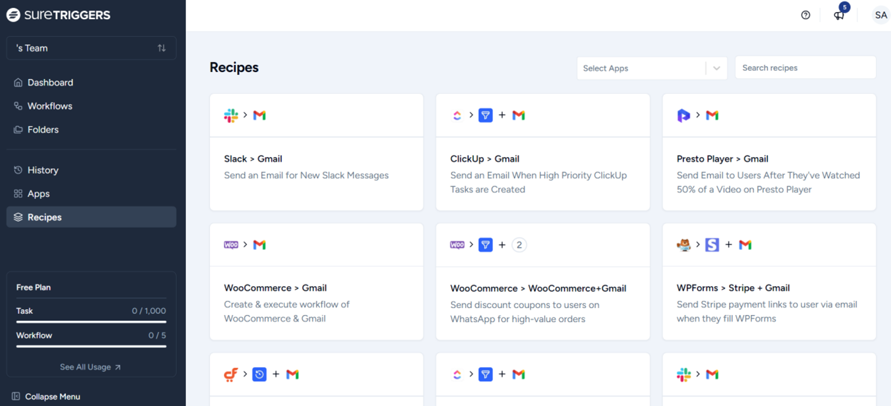Open the Select Apps dropdown
Viewport: 891px width, 406px height.
tap(652, 68)
